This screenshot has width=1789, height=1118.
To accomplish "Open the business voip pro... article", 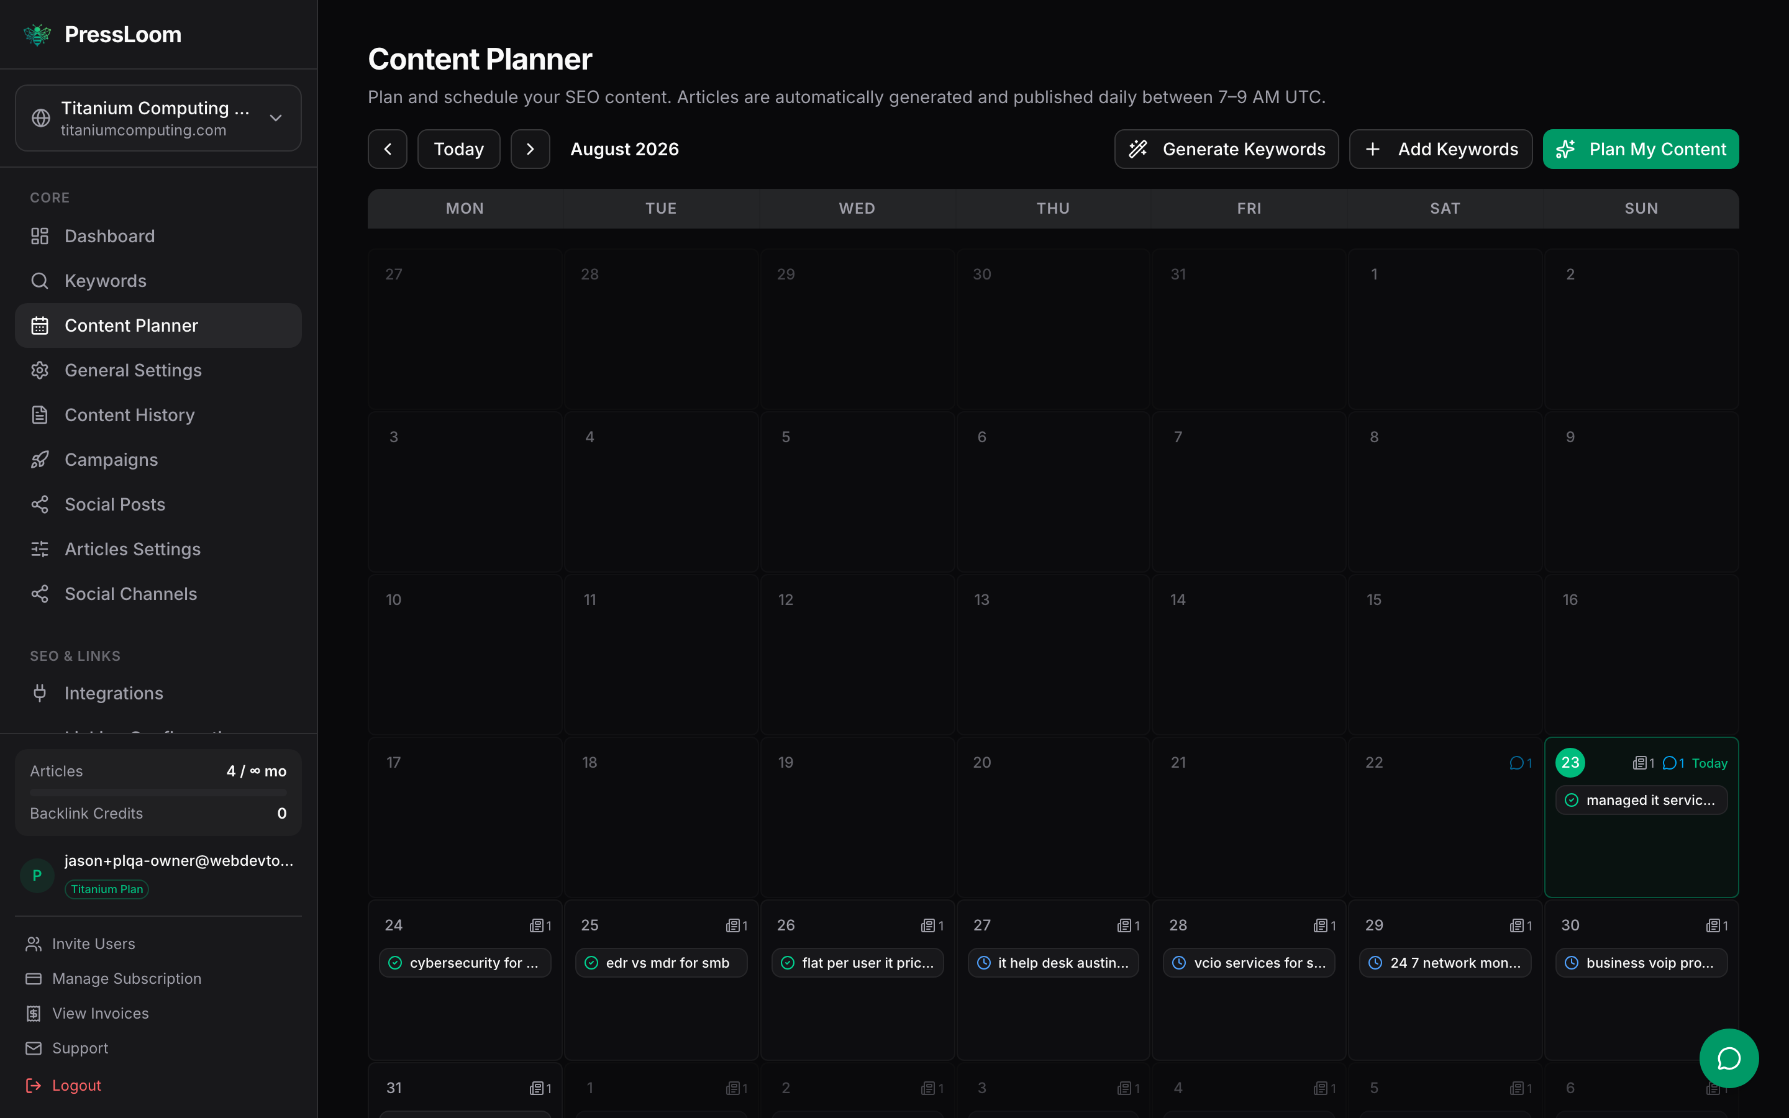I will 1641,963.
